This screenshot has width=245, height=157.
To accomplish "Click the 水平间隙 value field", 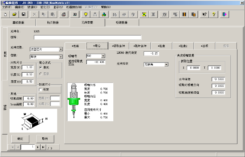I will point(219,79).
